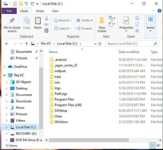Sort by the Type column header

tap(154, 52)
